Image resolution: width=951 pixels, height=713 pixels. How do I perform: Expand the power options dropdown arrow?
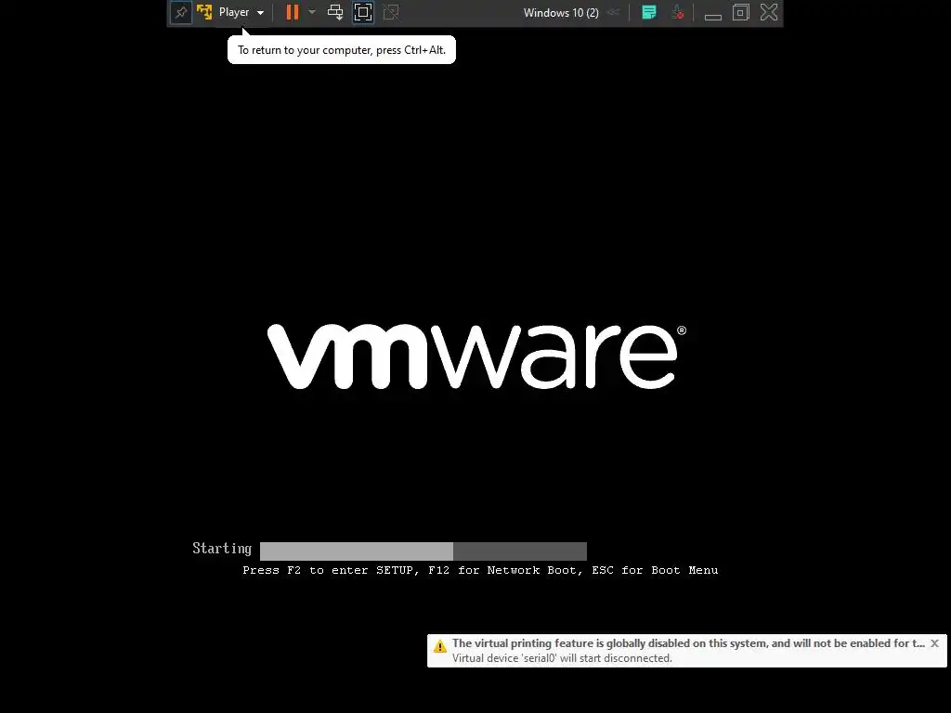click(x=312, y=12)
